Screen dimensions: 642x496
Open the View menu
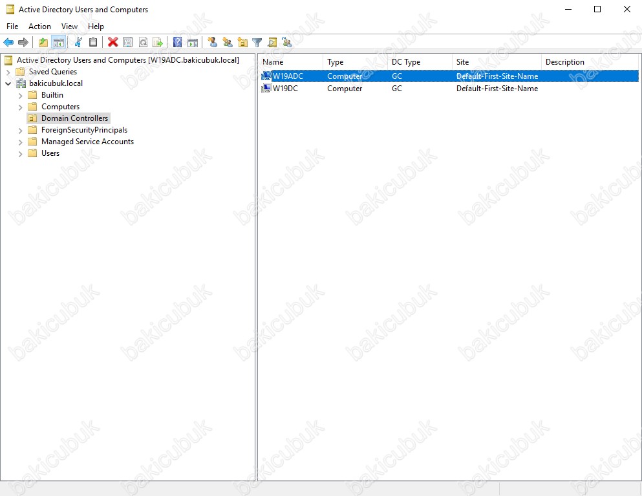(69, 27)
